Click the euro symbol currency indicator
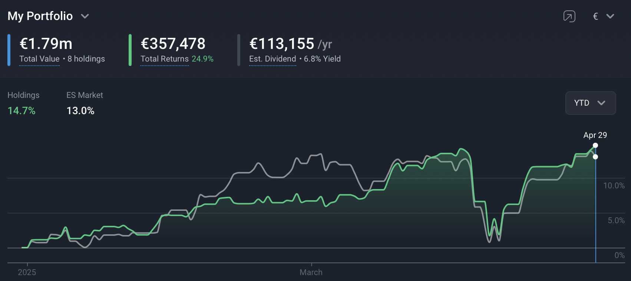Screen dimensions: 631x281 coord(595,16)
